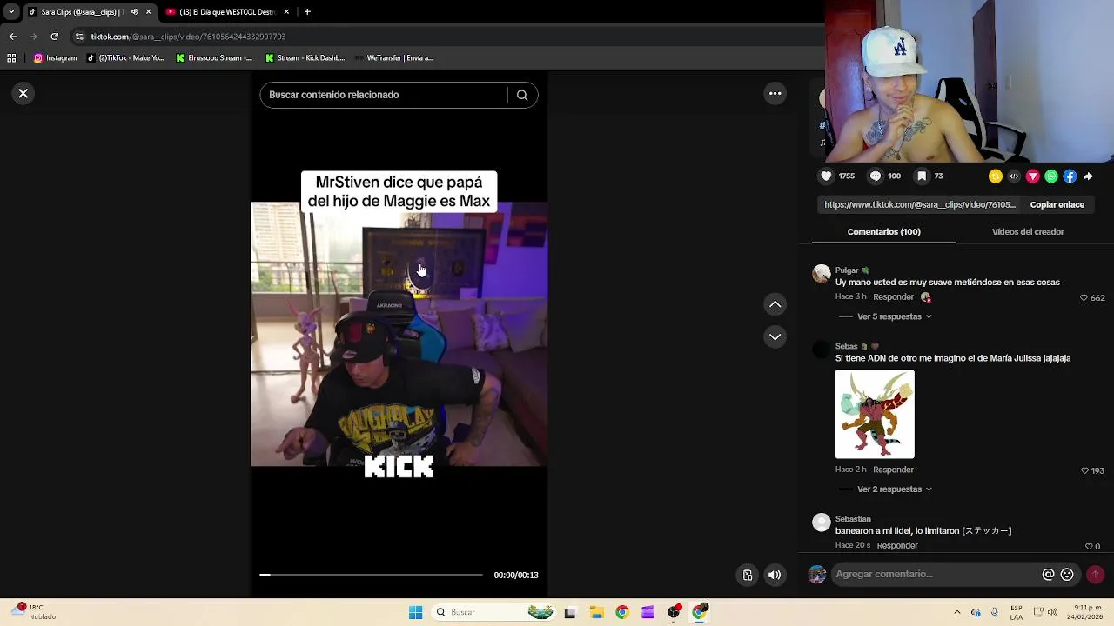This screenshot has width=1114, height=626.
Task: Close the YouTube WESTCOL tab
Action: [286, 12]
